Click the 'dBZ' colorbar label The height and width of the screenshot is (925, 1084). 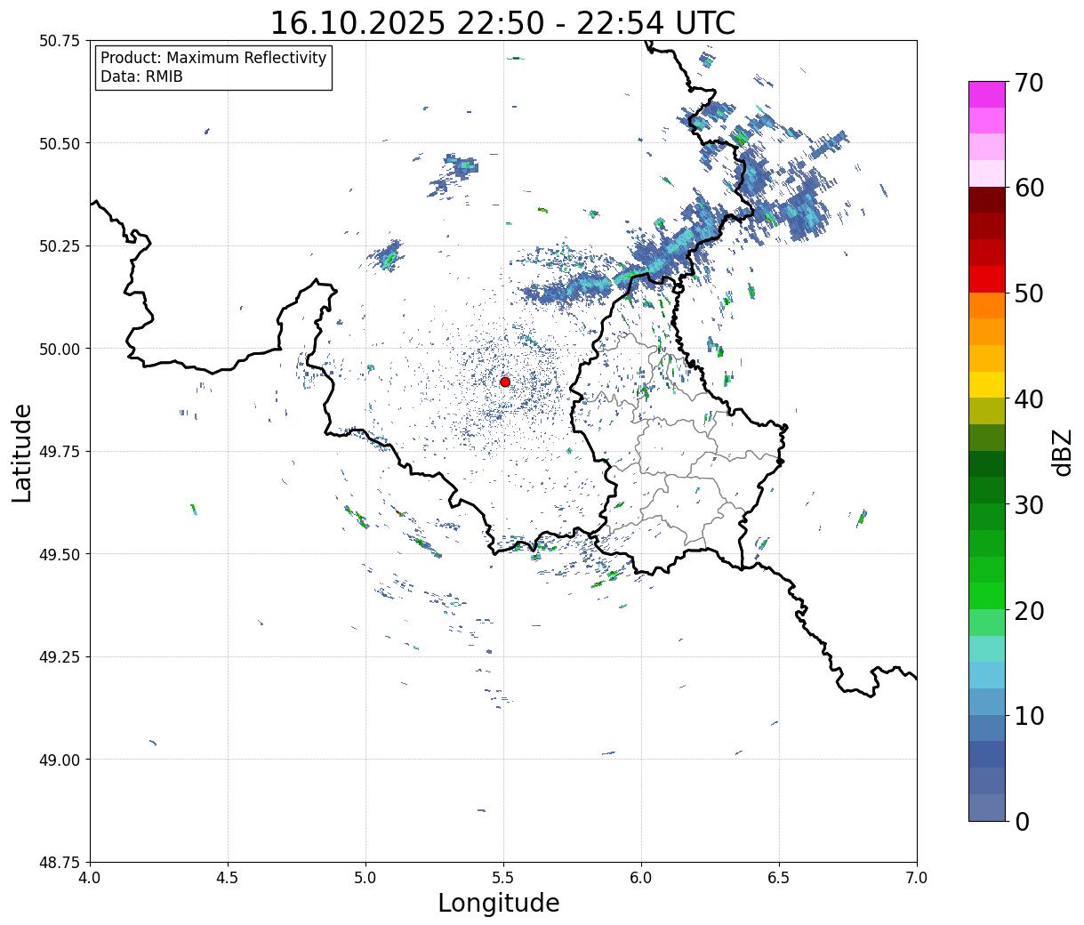point(1062,451)
